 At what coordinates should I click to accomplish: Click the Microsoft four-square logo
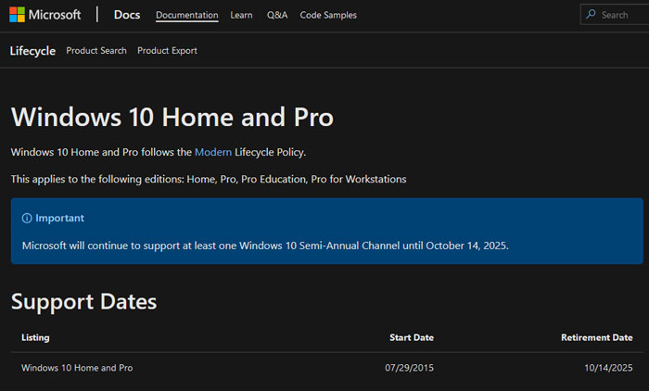17,15
